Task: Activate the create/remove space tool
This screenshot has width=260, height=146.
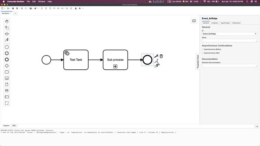Action: click(6, 34)
